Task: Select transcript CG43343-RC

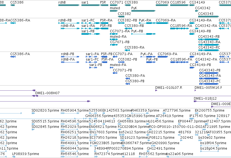Action: pos(209,48)
